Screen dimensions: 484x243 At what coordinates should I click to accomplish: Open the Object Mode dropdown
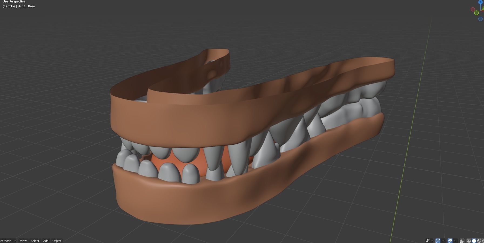click(8, 241)
